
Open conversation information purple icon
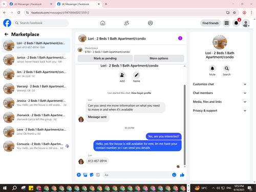(x=180, y=38)
